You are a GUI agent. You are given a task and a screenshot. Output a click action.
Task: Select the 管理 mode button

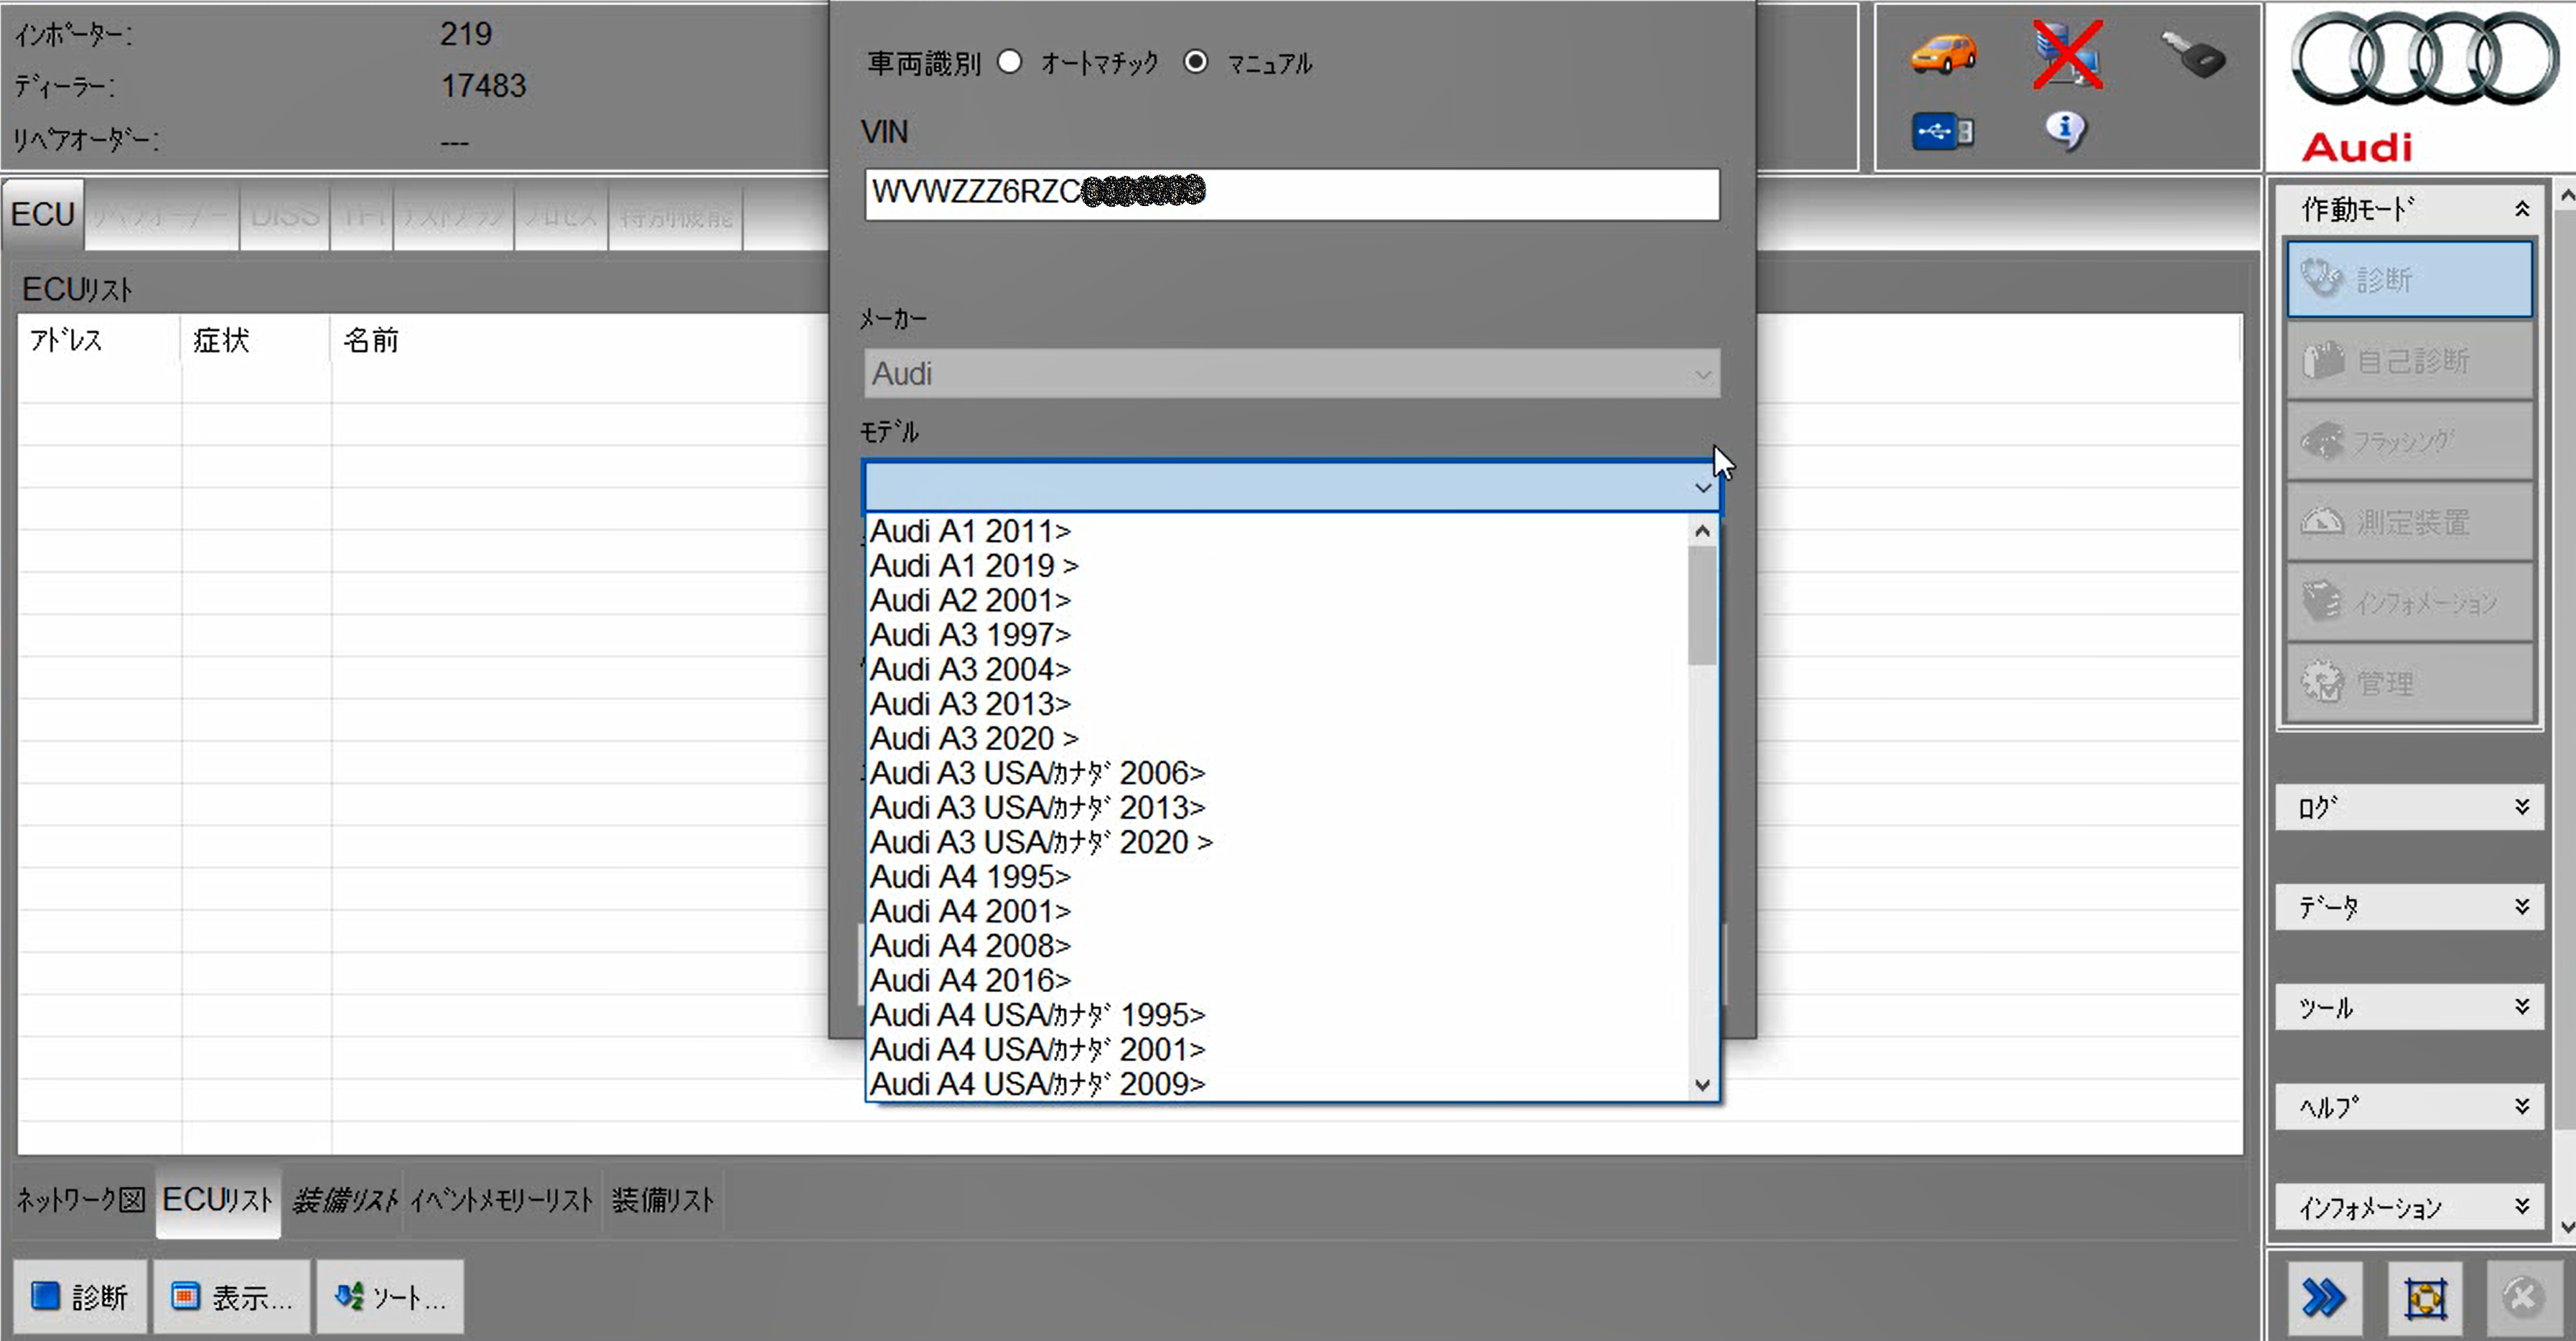tap(2409, 683)
